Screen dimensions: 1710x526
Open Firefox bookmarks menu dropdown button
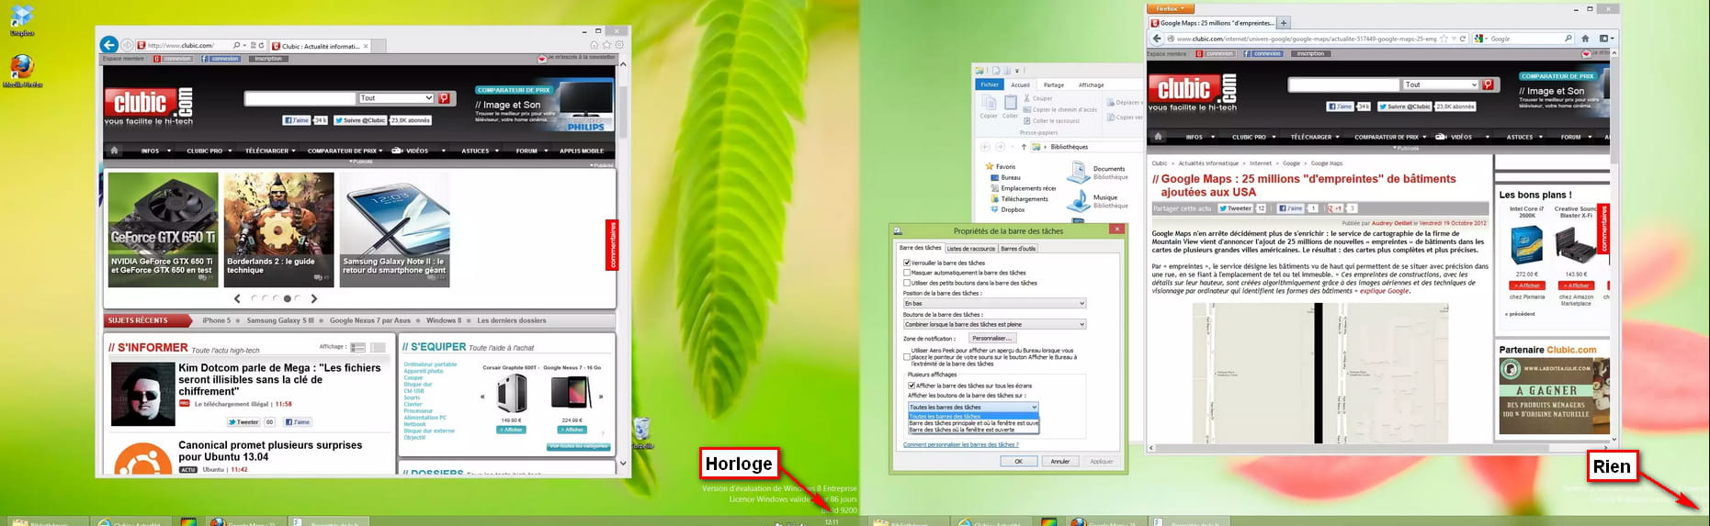click(x=1606, y=39)
